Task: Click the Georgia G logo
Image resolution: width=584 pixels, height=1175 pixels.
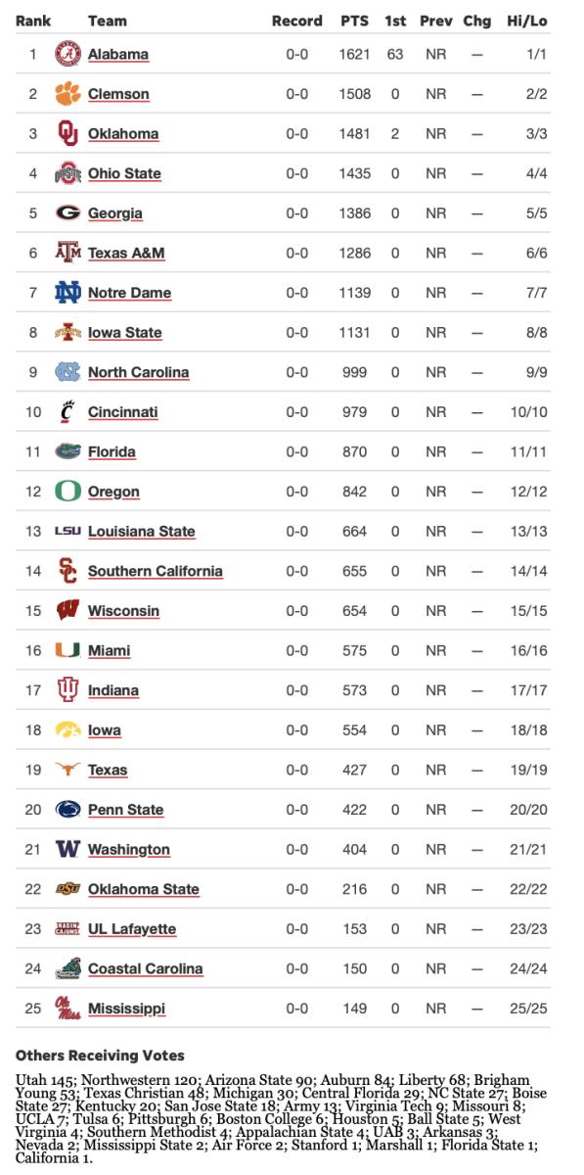Action: click(x=67, y=212)
